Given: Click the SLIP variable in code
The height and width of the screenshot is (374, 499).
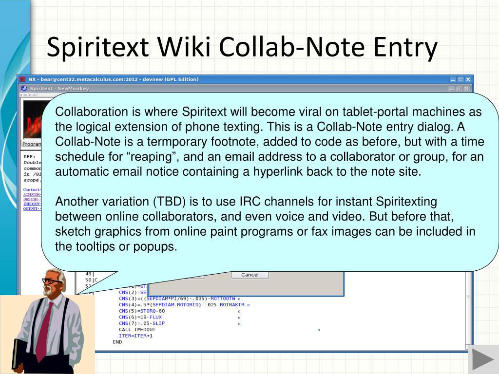Looking at the screenshot, I should click(158, 323).
